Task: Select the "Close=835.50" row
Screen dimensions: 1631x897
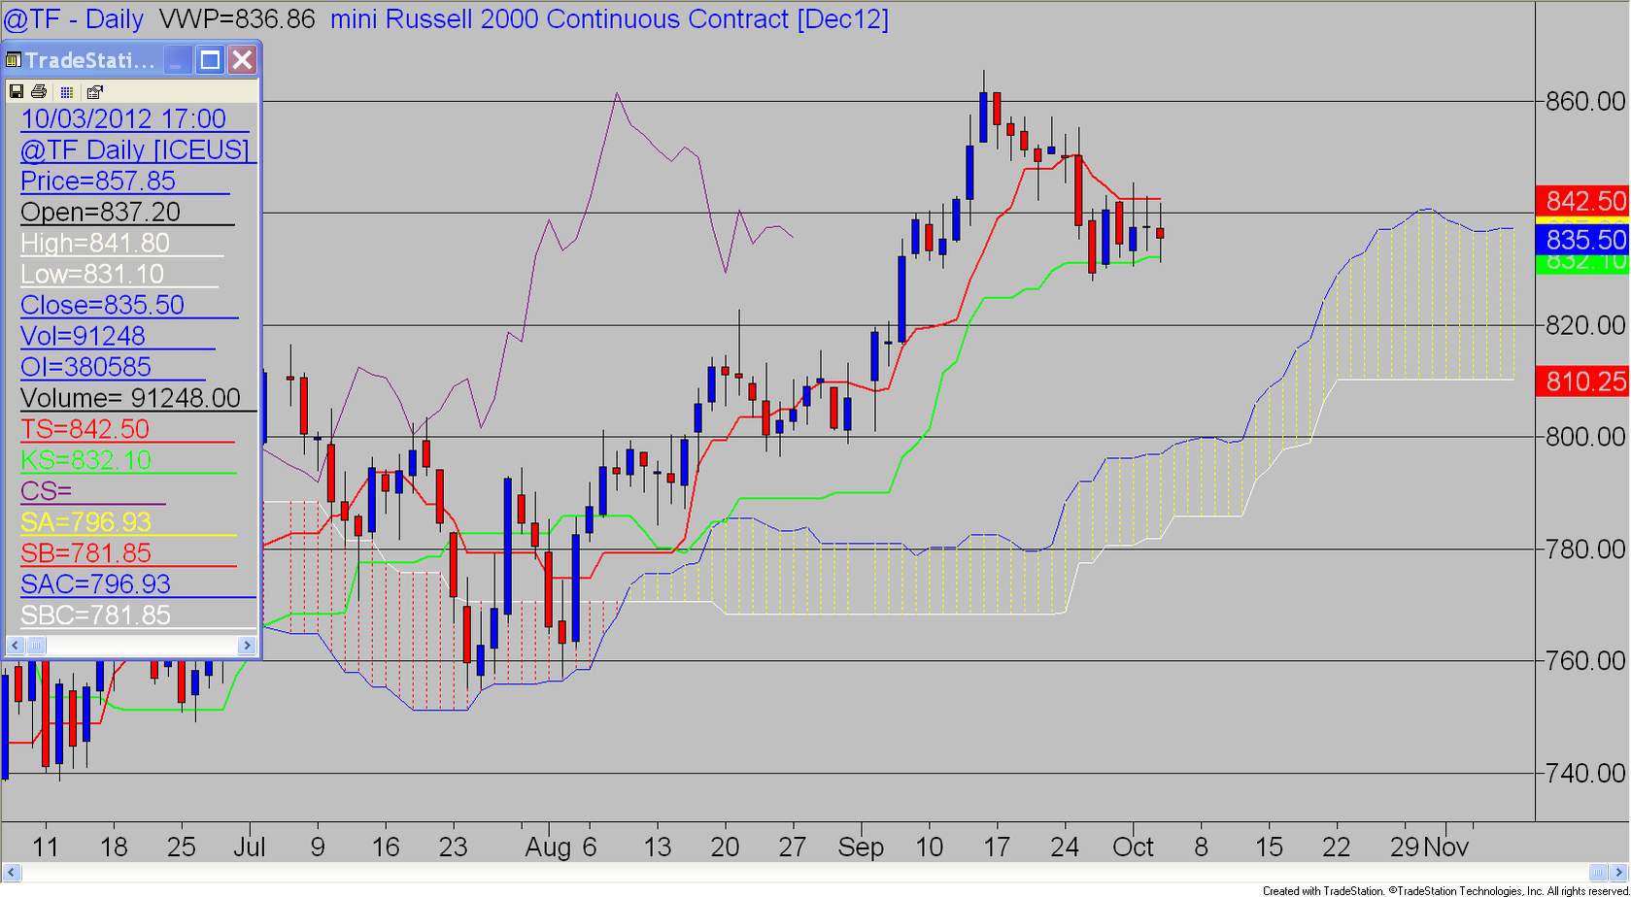Action: [129, 305]
